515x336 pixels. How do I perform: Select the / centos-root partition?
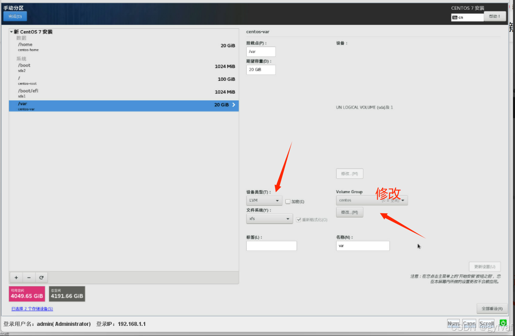124,80
